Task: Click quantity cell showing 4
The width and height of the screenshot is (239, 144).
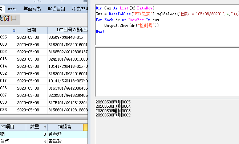Action: [x=37, y=141]
